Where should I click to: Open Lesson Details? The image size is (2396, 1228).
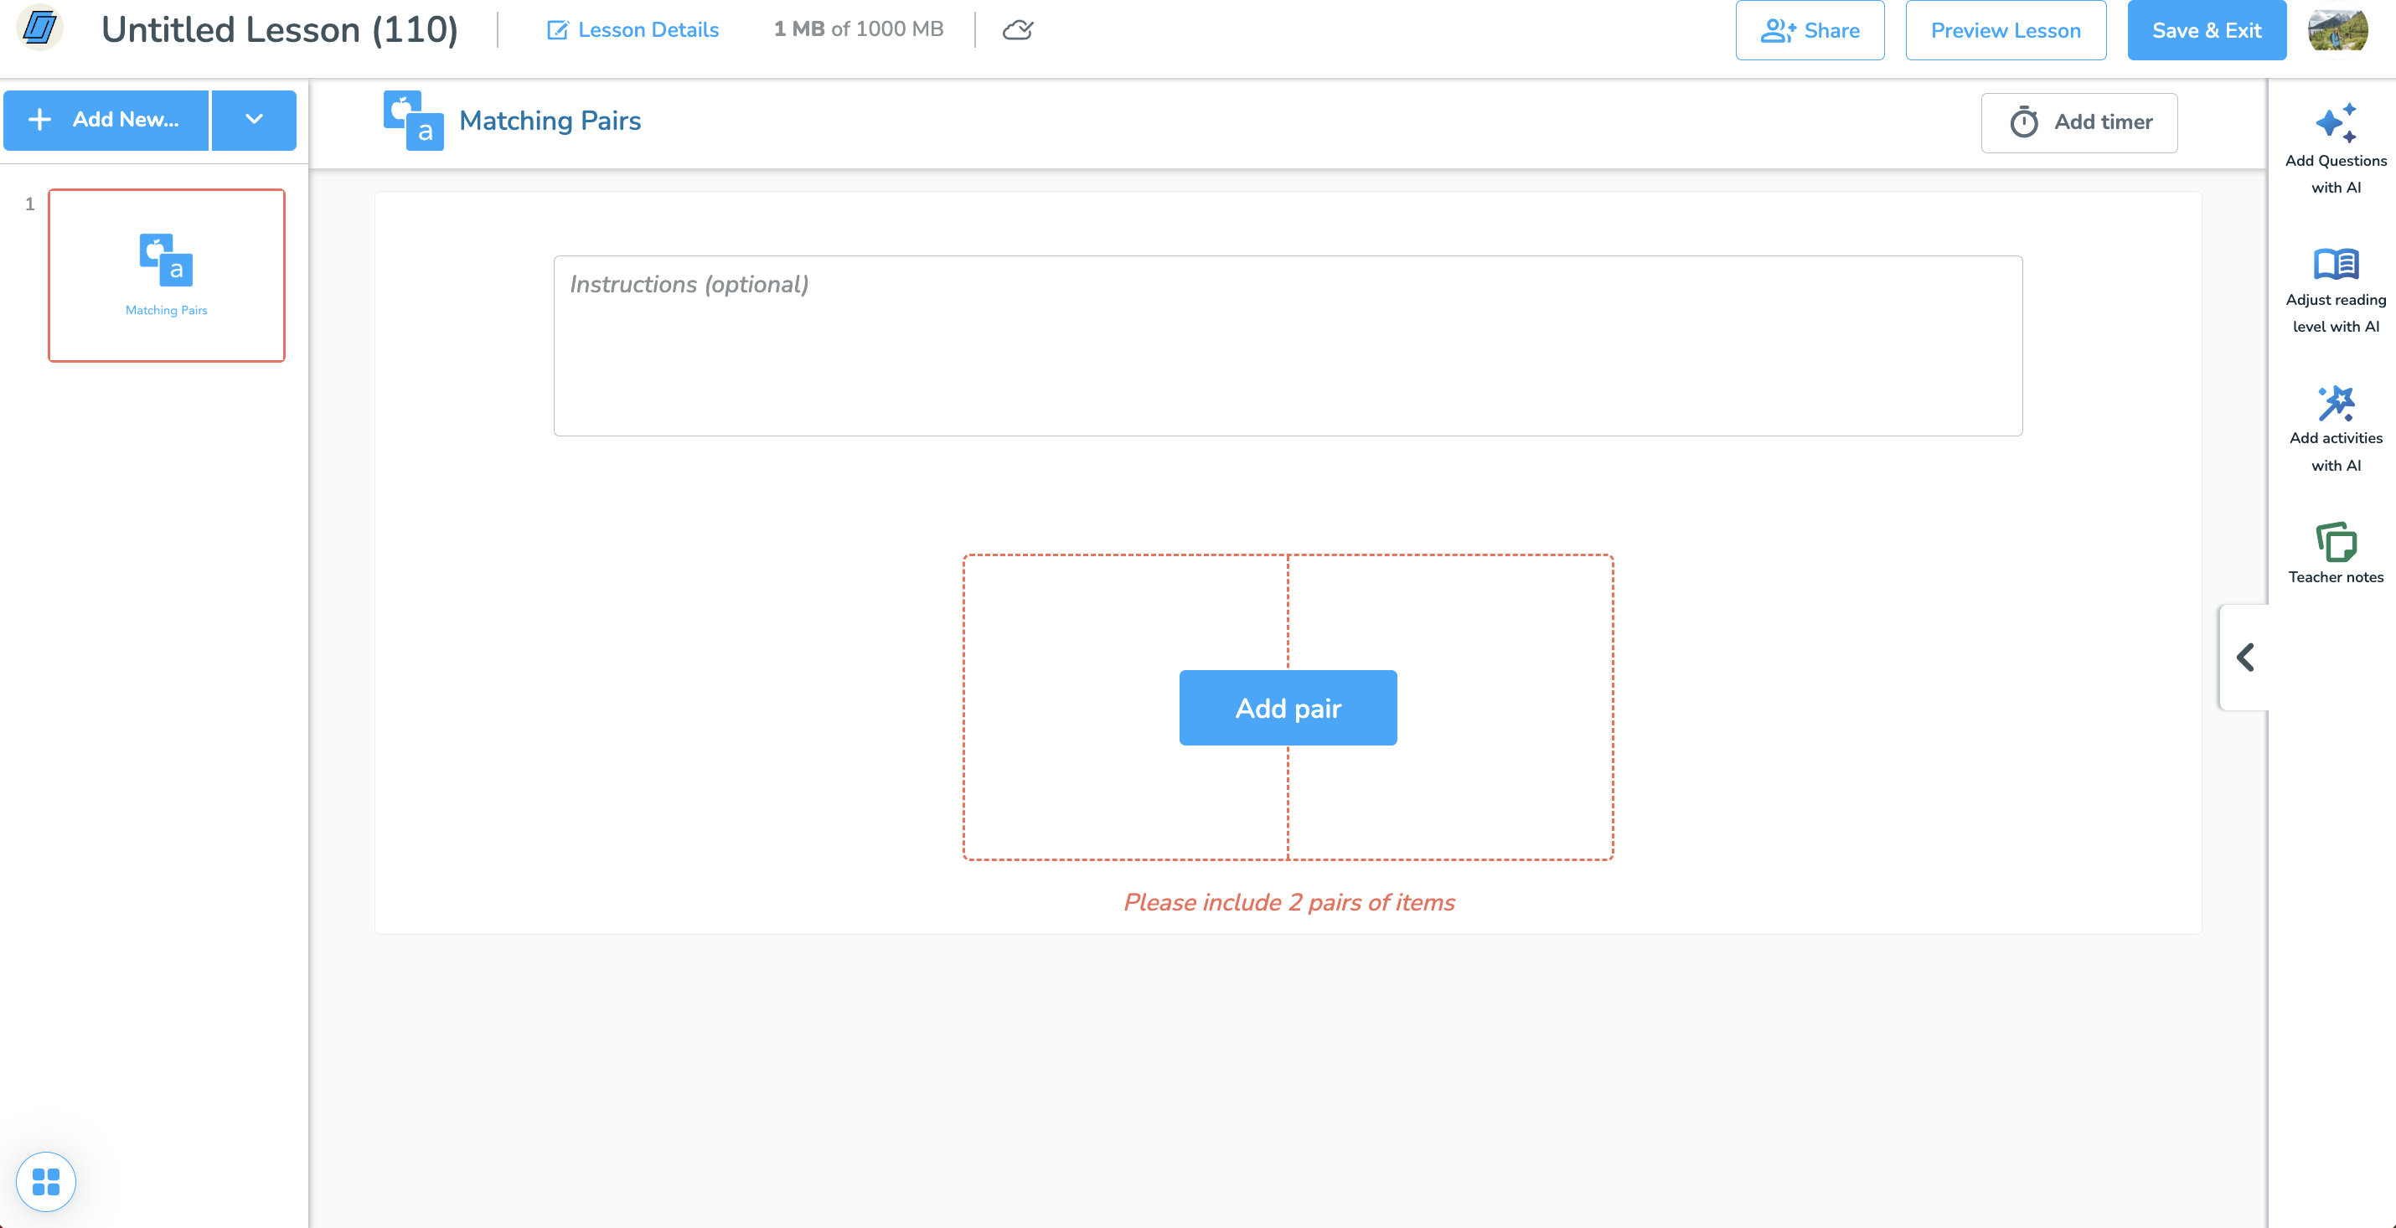coord(633,30)
